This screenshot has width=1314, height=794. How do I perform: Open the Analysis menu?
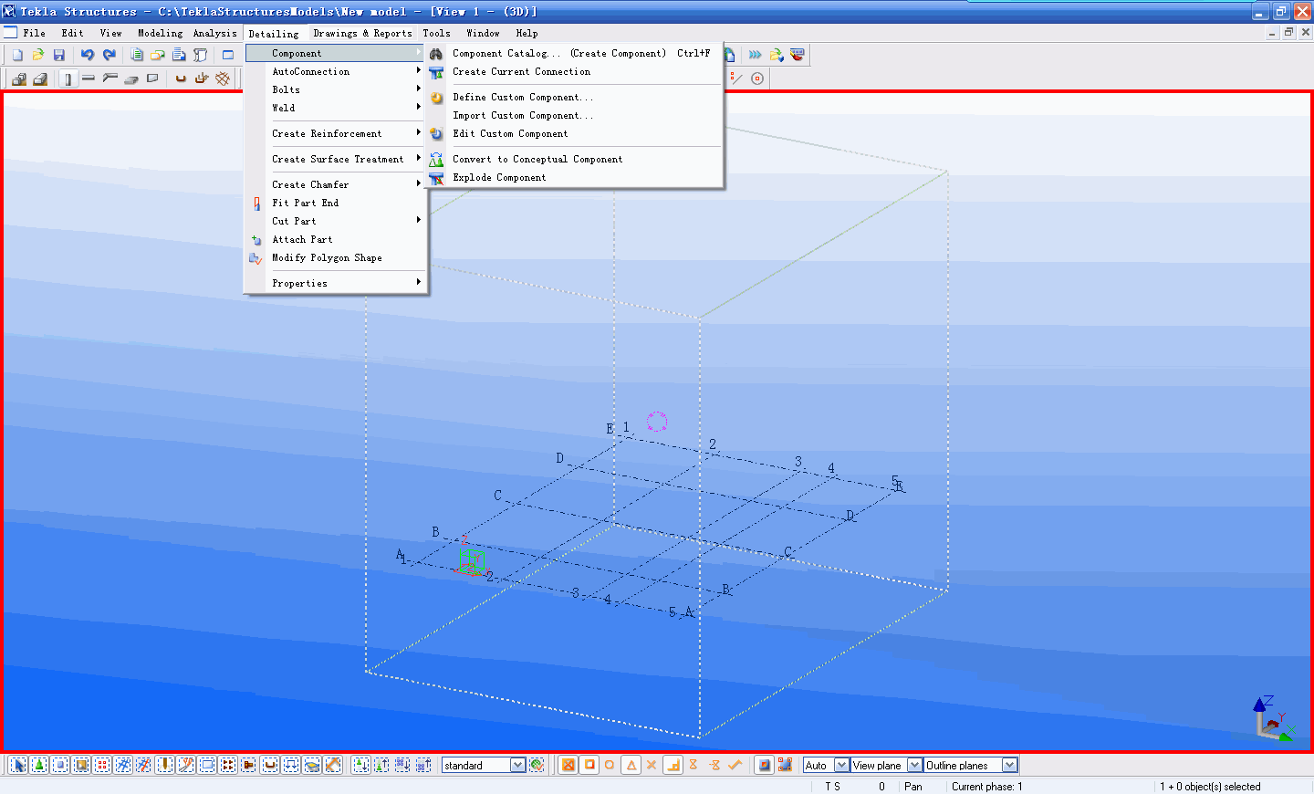click(214, 33)
